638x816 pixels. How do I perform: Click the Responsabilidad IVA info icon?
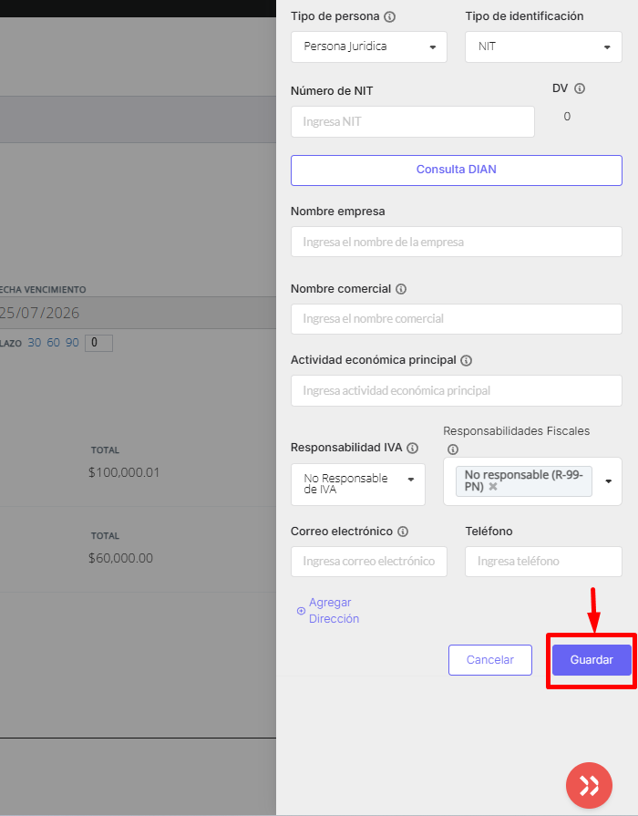pos(412,448)
